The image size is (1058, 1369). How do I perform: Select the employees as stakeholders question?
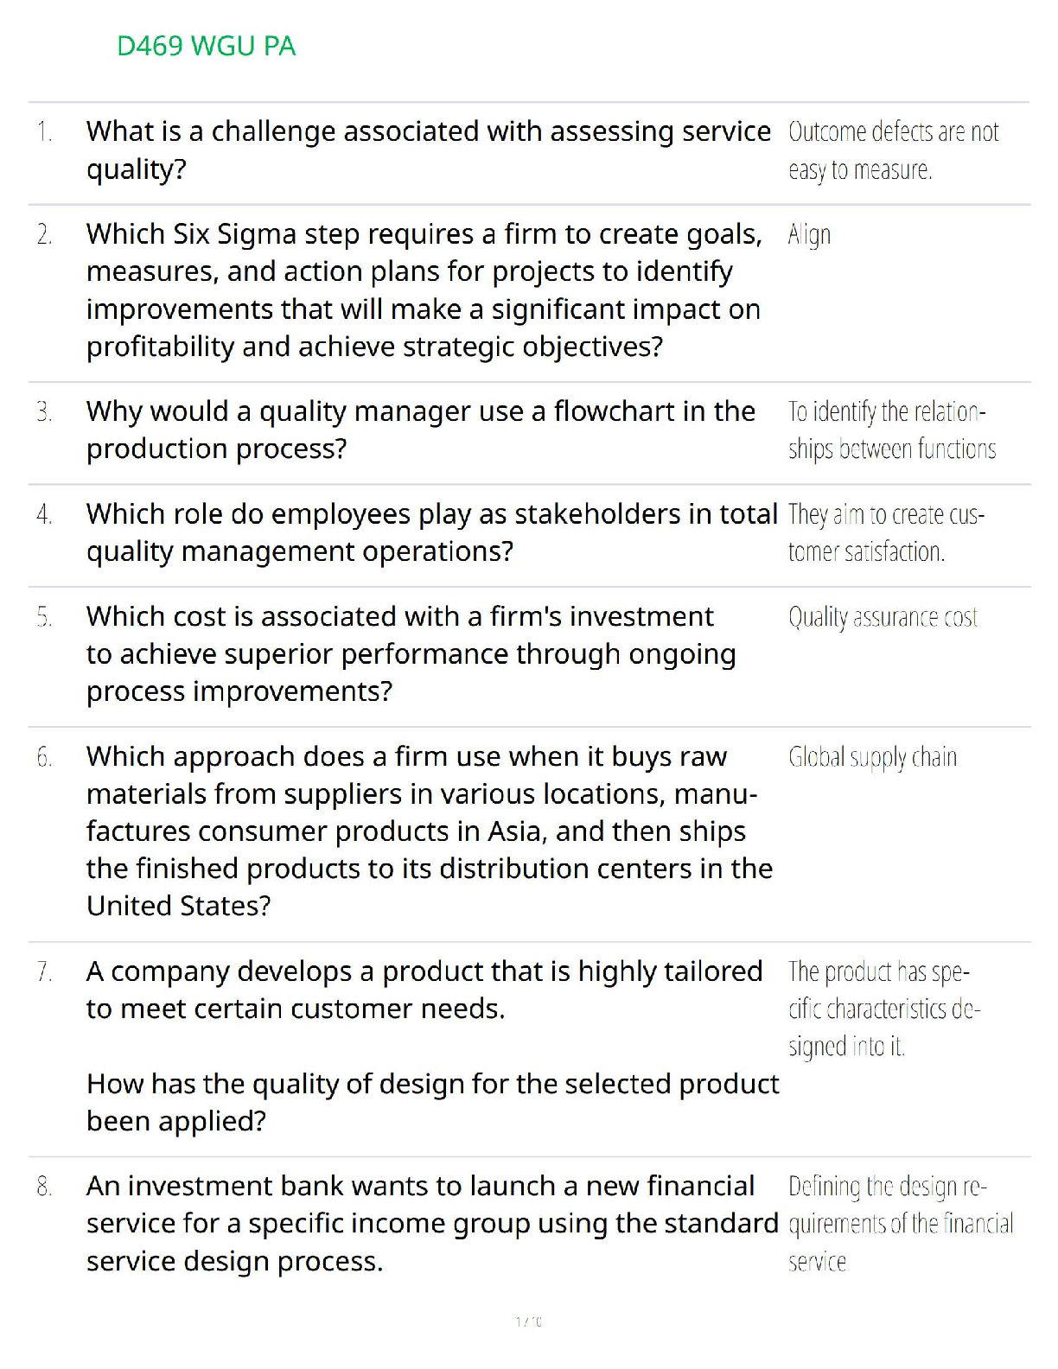click(431, 532)
